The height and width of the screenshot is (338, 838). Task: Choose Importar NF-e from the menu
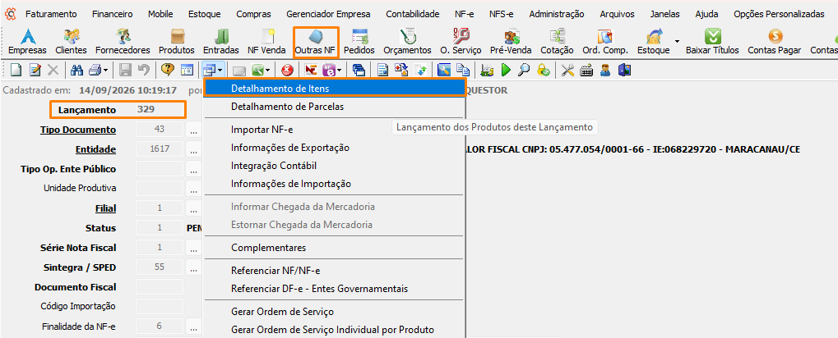(x=335, y=130)
